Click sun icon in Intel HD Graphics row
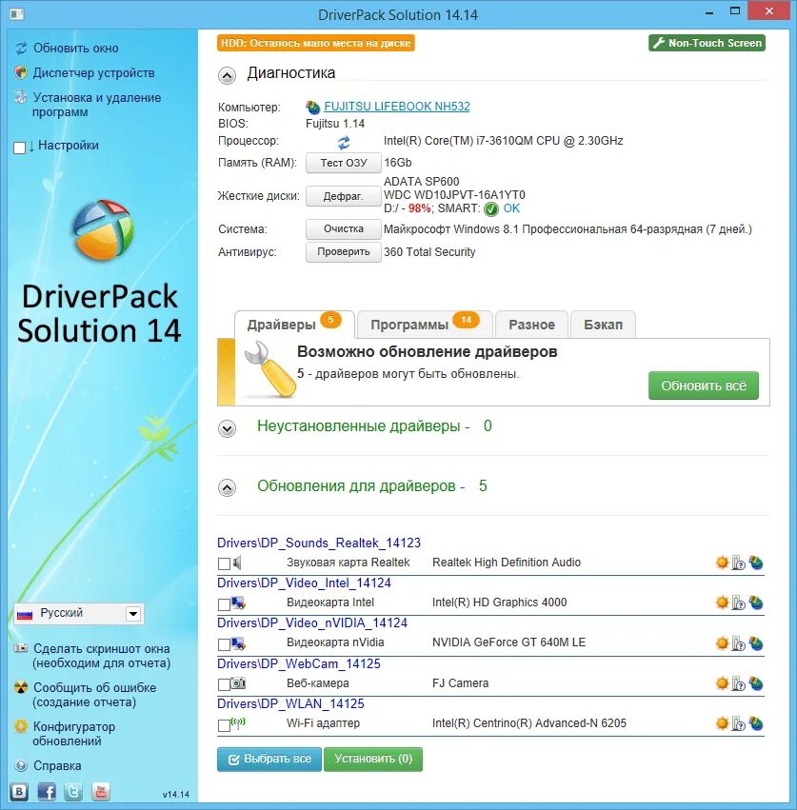Screen dimensions: 797x810 click(722, 603)
